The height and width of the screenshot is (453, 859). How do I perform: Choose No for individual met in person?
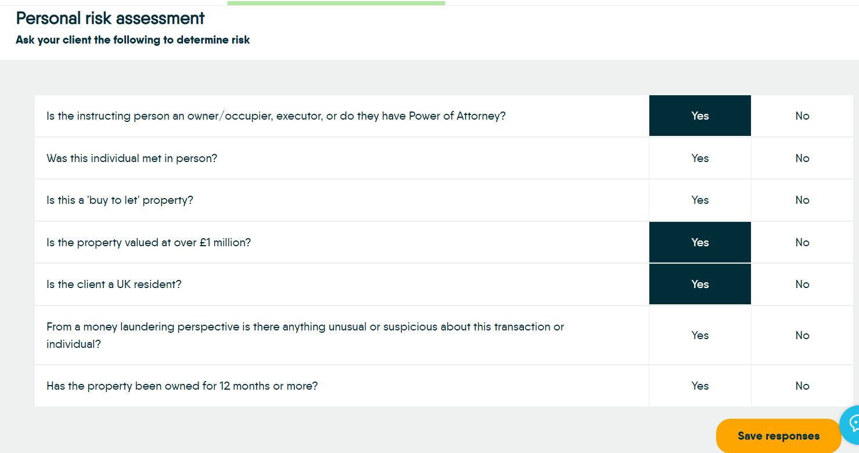(x=802, y=158)
